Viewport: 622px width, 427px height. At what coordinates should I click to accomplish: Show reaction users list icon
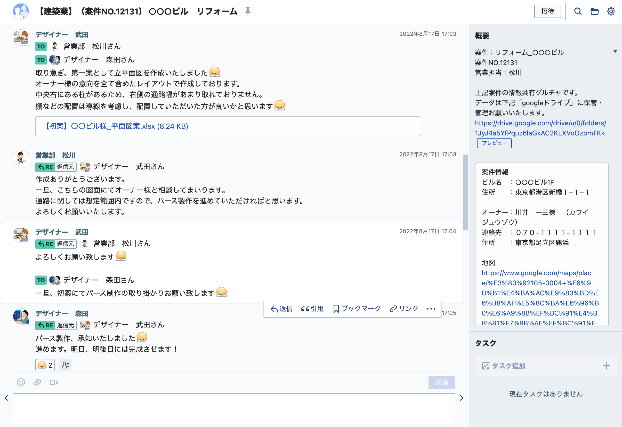pyautogui.click(x=65, y=365)
